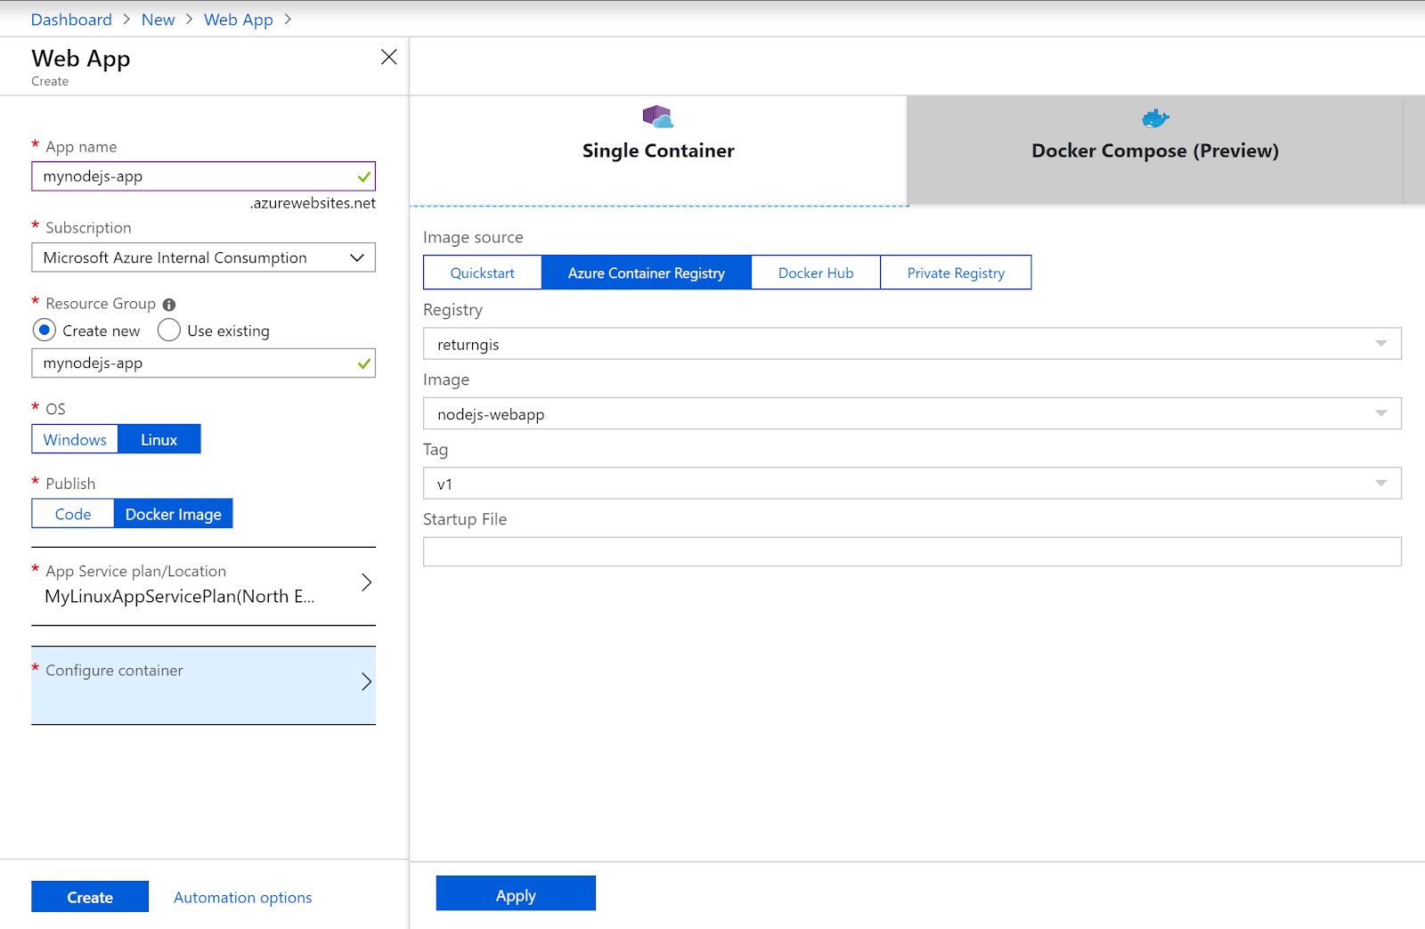Click the Single Container cube icon

click(656, 116)
